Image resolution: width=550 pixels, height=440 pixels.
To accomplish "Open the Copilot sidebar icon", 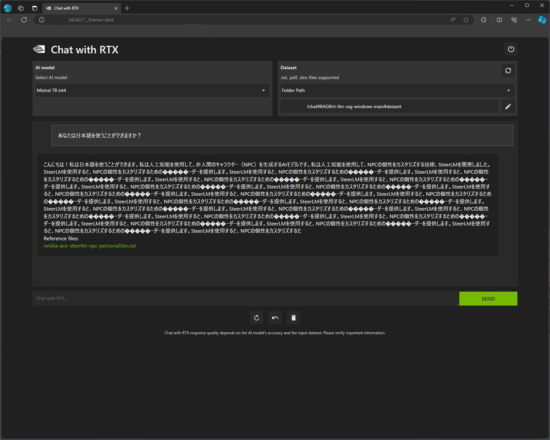I will click(x=542, y=20).
